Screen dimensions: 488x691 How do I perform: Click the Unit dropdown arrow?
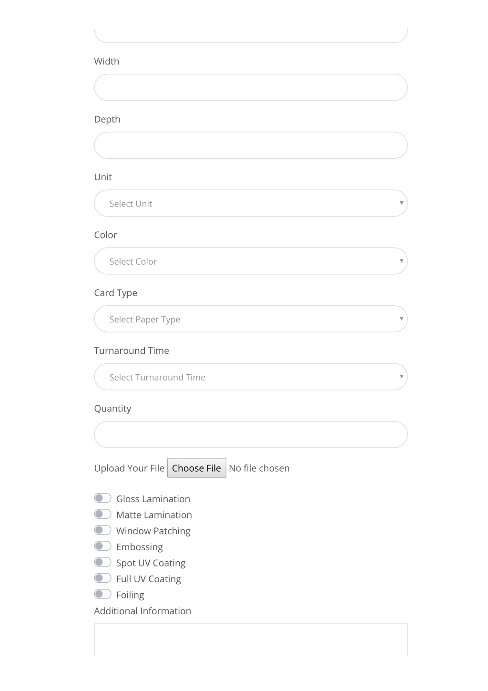[401, 203]
